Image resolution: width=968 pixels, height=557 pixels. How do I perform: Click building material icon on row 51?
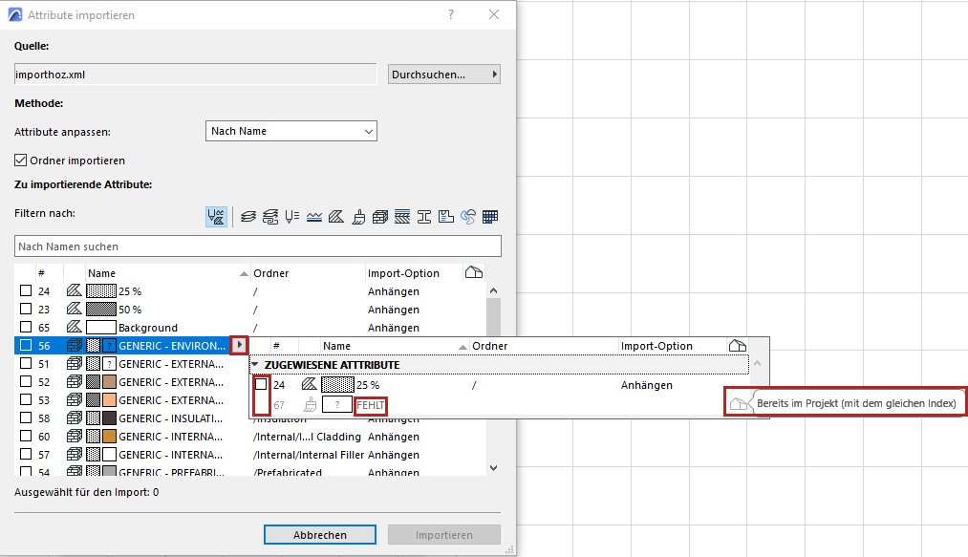tap(75, 363)
